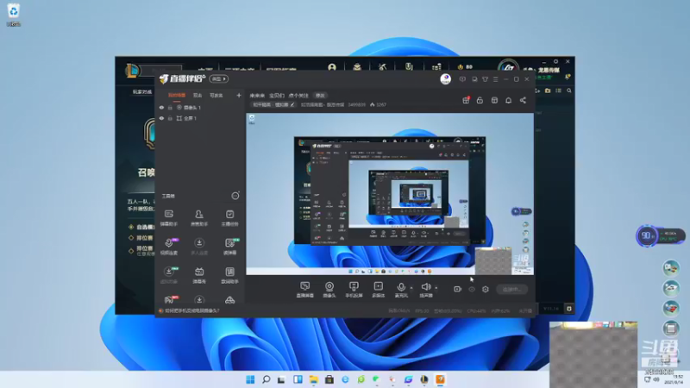Add a 摄像头 camera source from the bottom bar
Image resolution: width=690 pixels, height=388 pixels.
click(329, 290)
